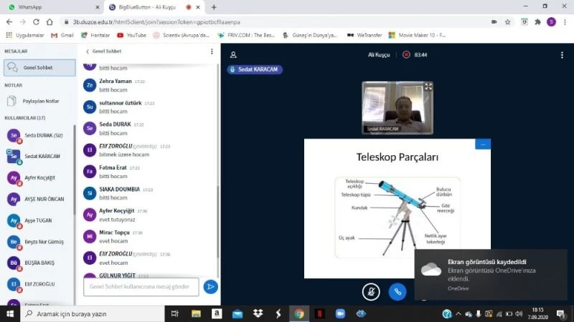Leave audio with the blue phone button
This screenshot has width=574, height=322.
(x=397, y=291)
